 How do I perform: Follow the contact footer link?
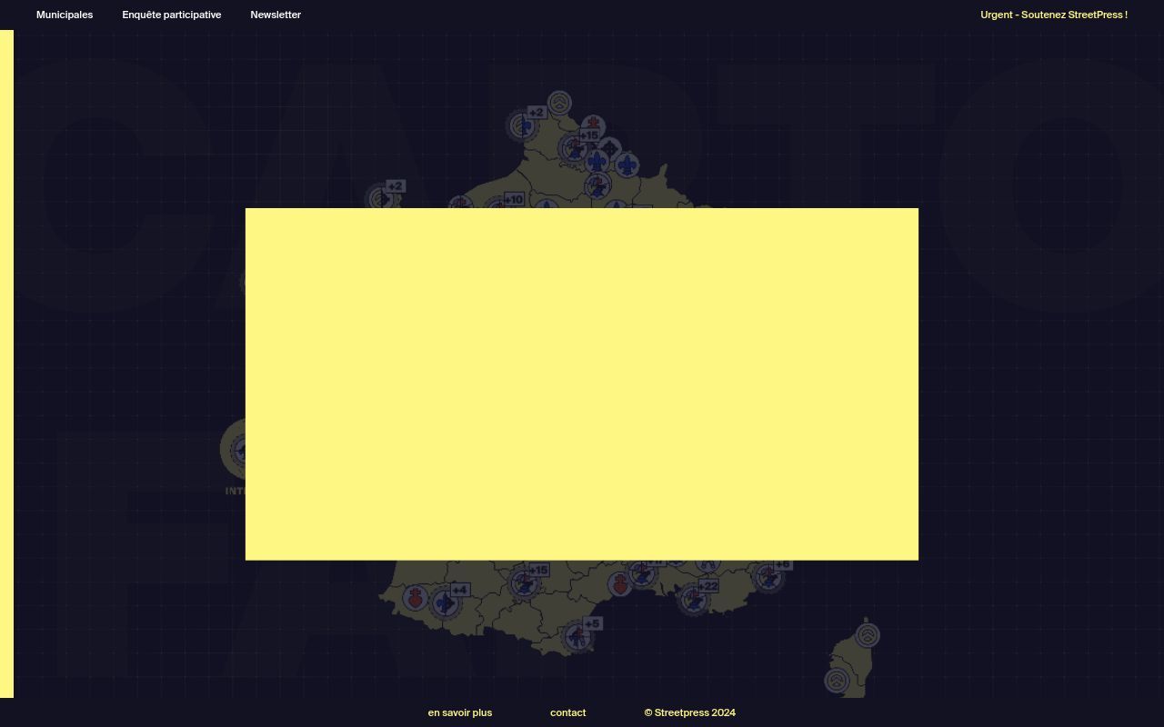coord(568,712)
